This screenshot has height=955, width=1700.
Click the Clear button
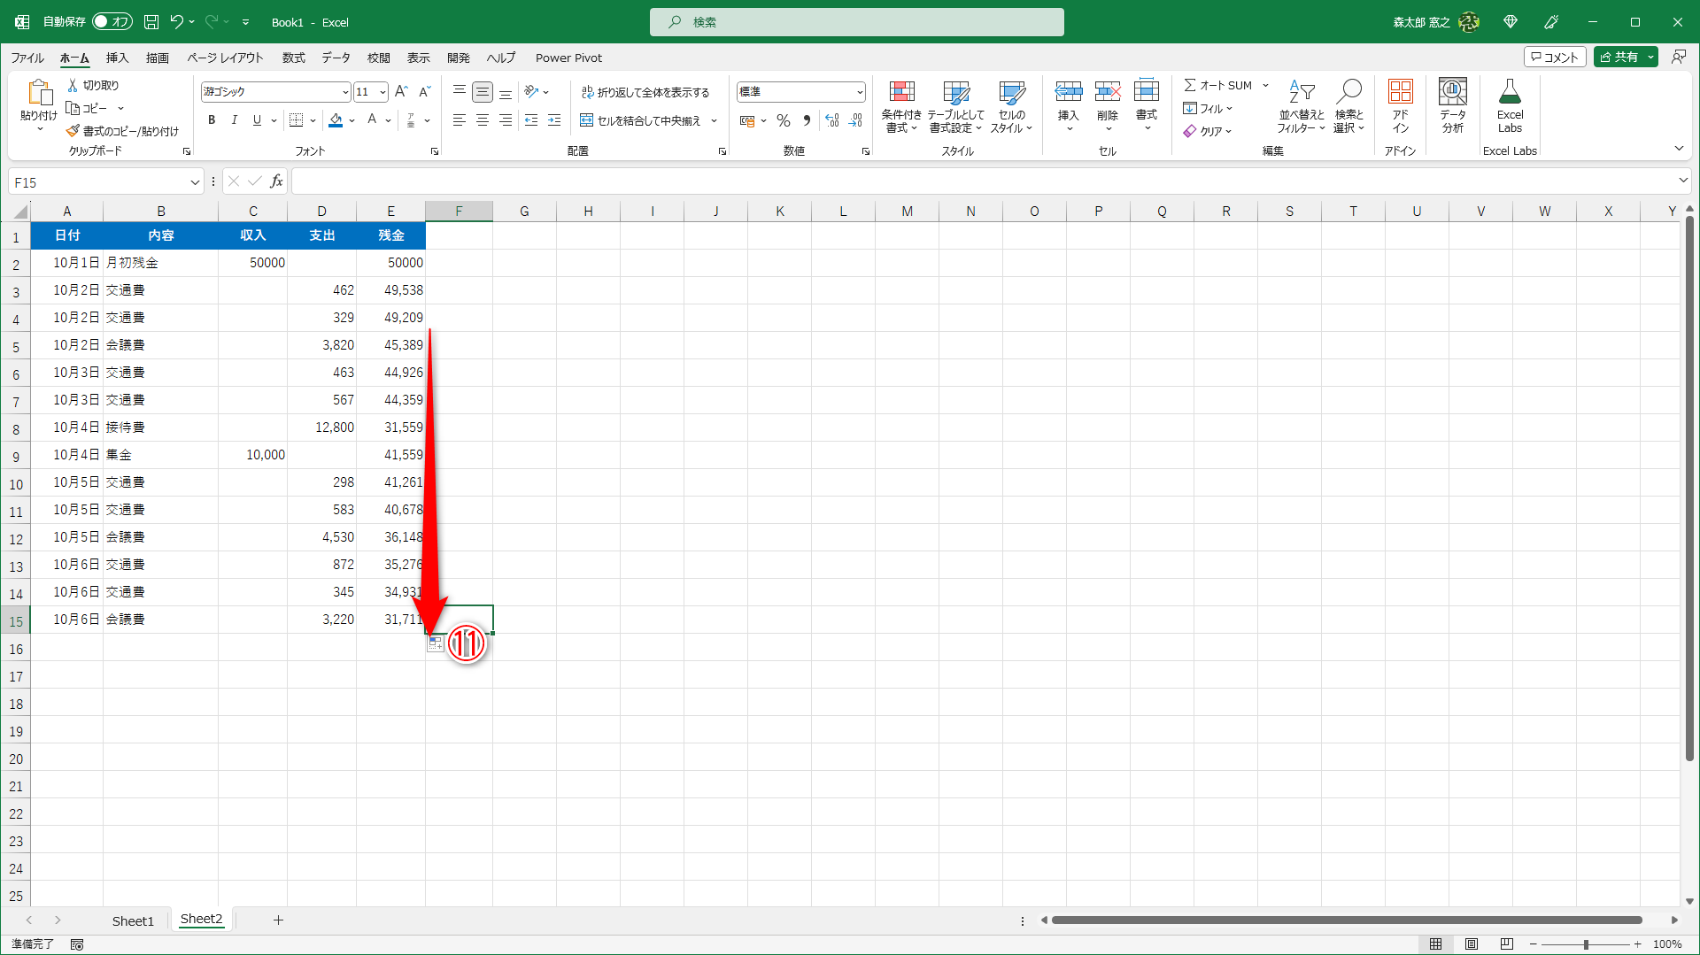1207,131
